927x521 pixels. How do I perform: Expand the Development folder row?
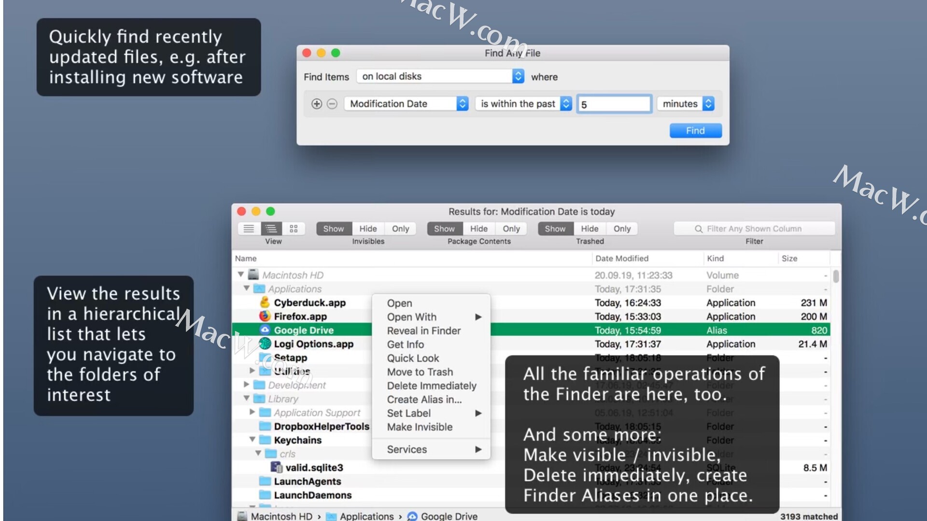[247, 384]
